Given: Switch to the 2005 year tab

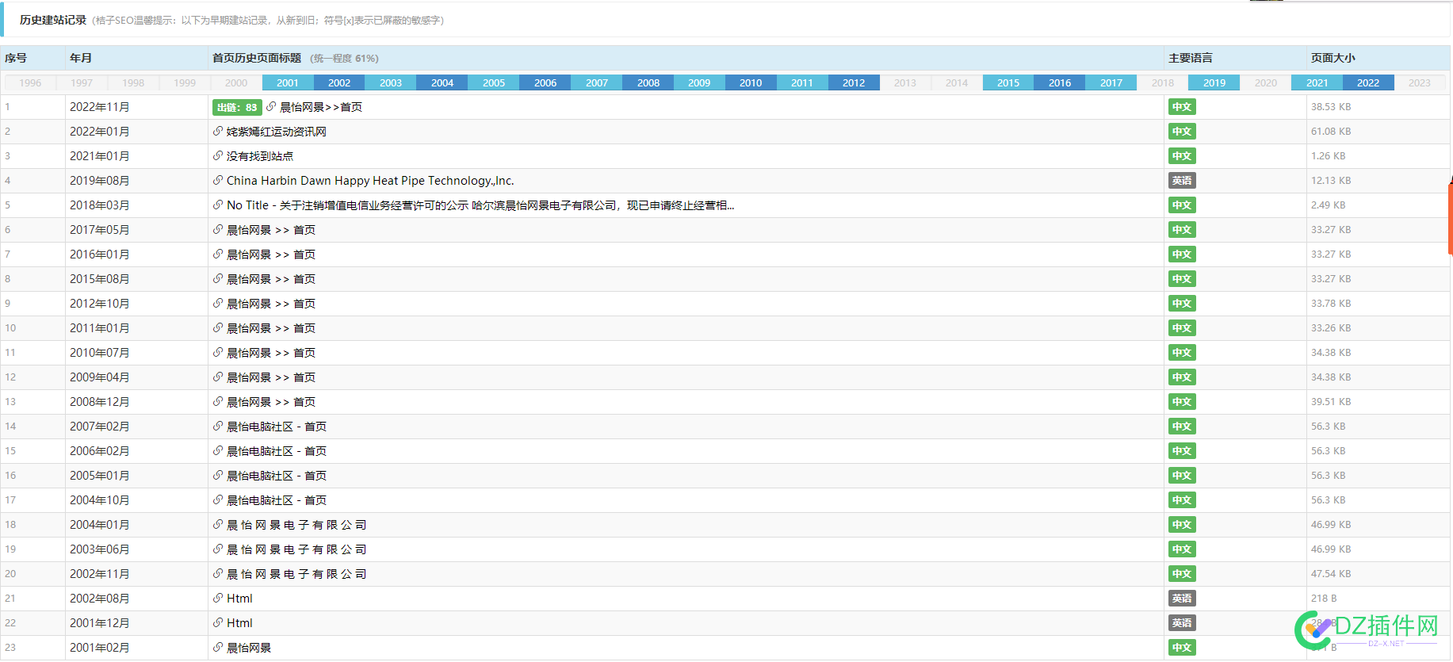Looking at the screenshot, I should click(494, 82).
